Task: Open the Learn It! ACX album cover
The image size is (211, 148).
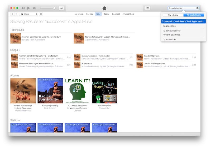Action: 77,91
